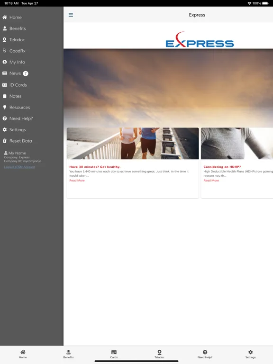Viewport: 273px width, 364px height.
Task: Click the Home house icon in sidebar
Action: [x=5, y=17]
